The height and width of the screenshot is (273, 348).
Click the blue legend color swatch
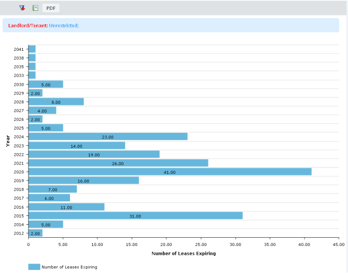coord(34,266)
